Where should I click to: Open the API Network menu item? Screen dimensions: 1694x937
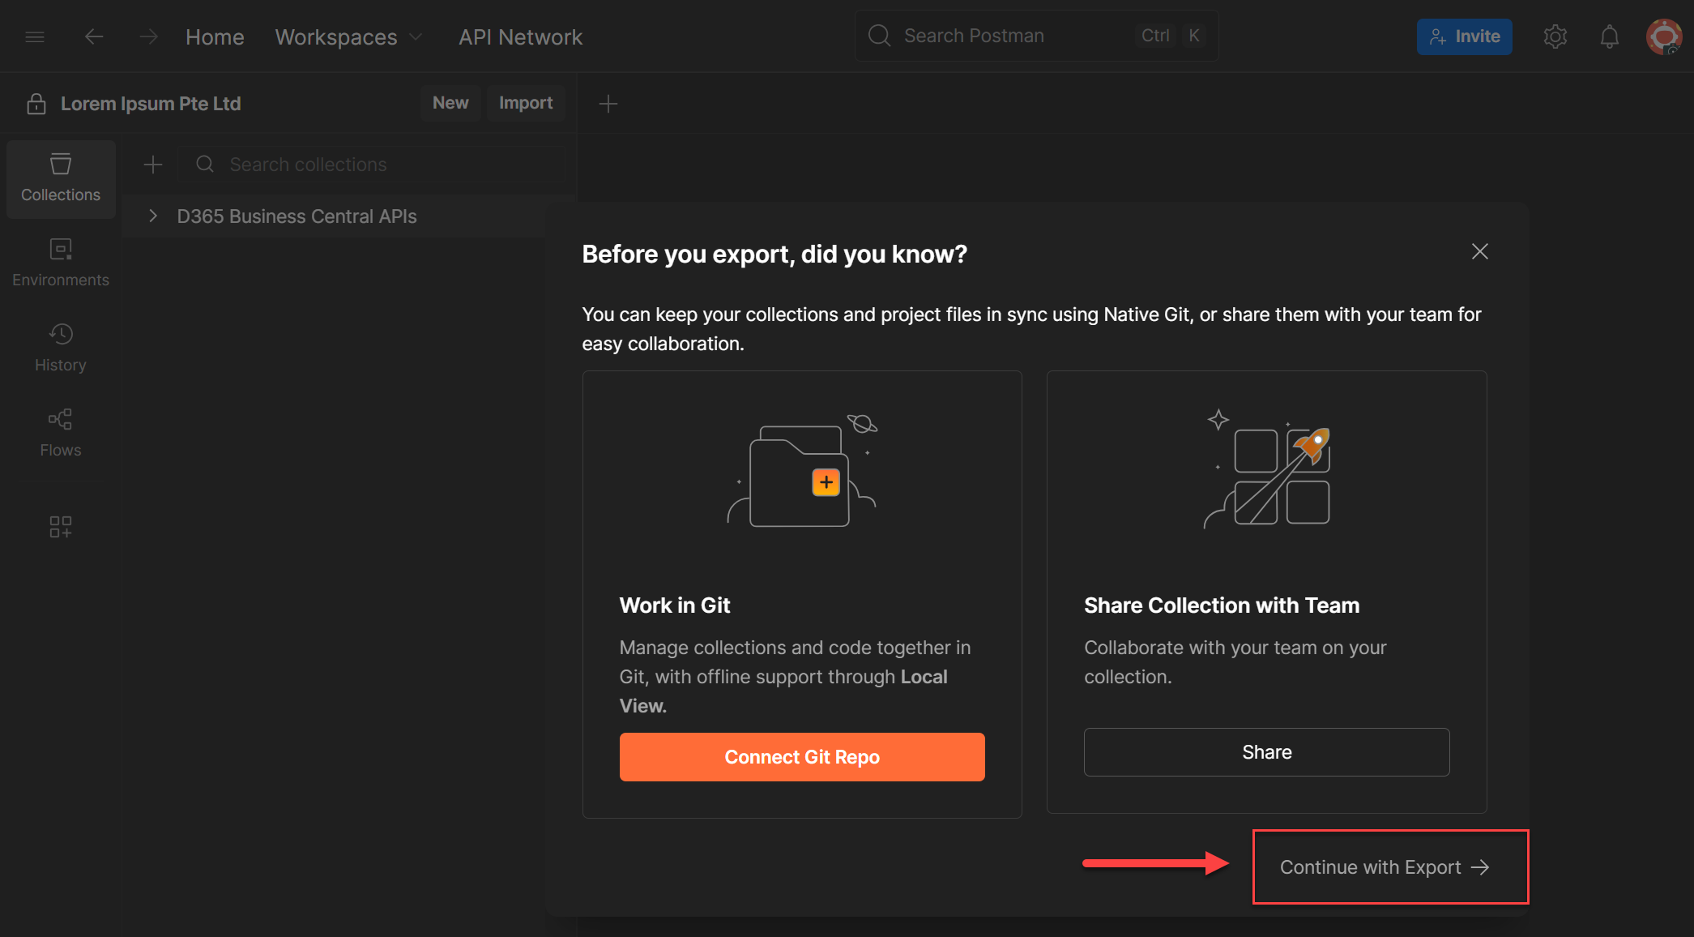(520, 36)
